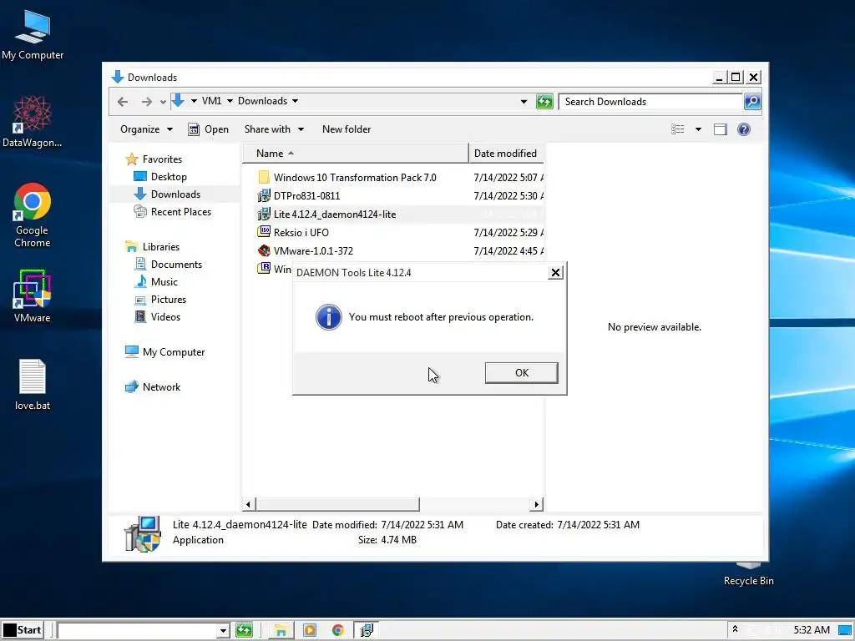855x641 pixels.
Task: Open Libraries in navigation pane
Action: [161, 246]
